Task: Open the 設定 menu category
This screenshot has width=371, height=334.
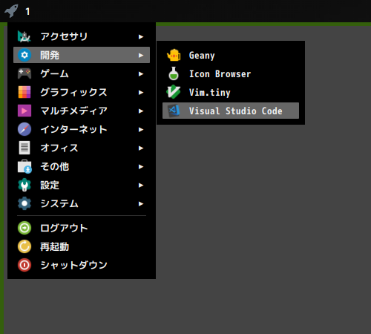Action: (82, 185)
